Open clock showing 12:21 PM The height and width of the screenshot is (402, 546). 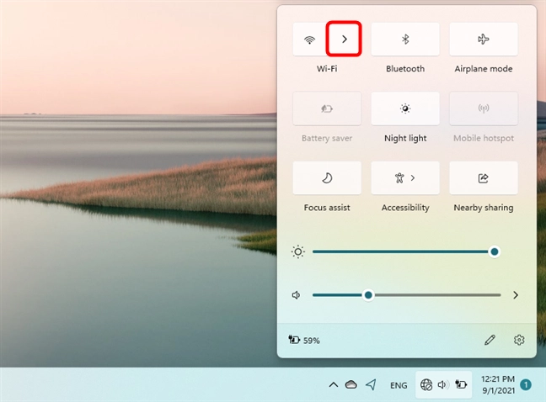(498, 384)
